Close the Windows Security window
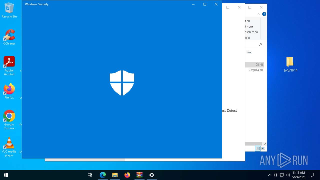Viewport: 320px width, 180px height. click(216, 4)
